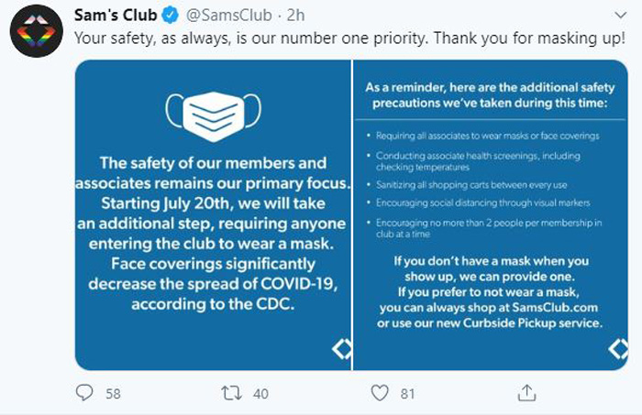The image size is (642, 415).
Task: Click the blue verified badge
Action: tap(170, 16)
